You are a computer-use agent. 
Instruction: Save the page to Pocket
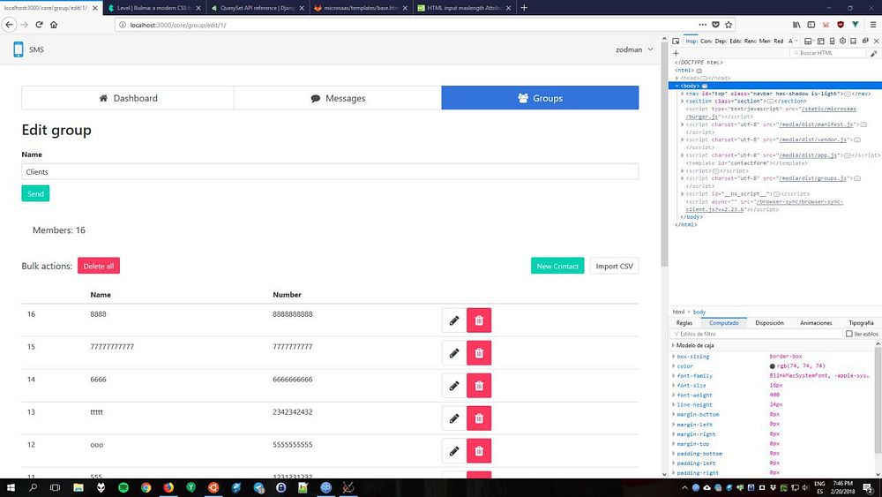tap(715, 25)
